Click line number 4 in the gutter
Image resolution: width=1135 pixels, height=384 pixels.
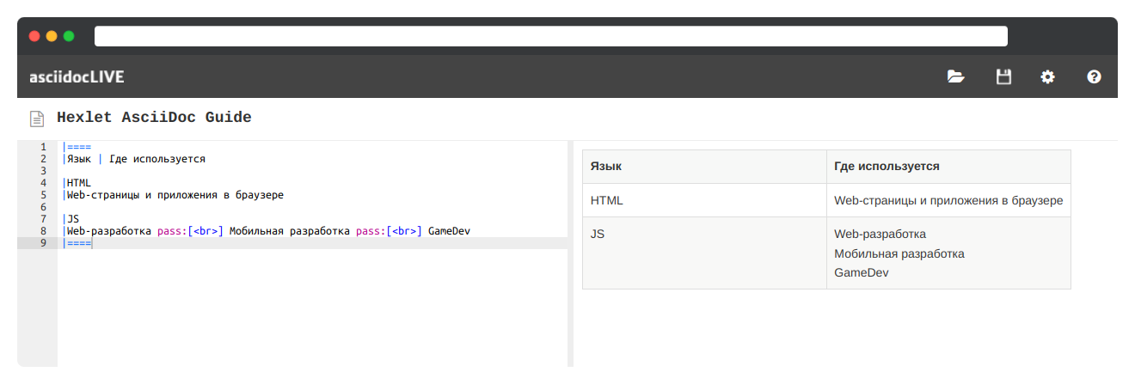(x=43, y=183)
